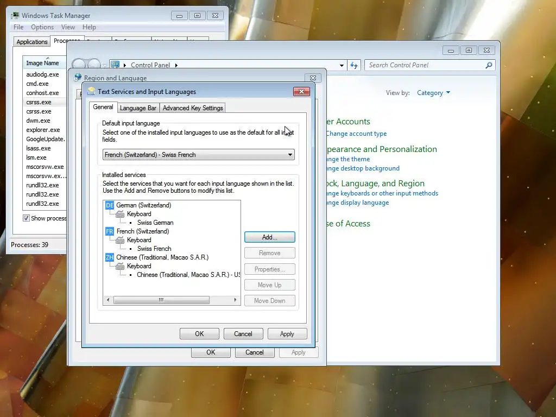Open the Help menu in Task Manager
Screen dimensions: 556x417
(89, 27)
